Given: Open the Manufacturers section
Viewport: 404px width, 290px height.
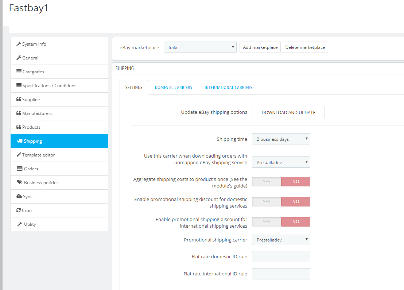Looking at the screenshot, I should tap(59, 113).
